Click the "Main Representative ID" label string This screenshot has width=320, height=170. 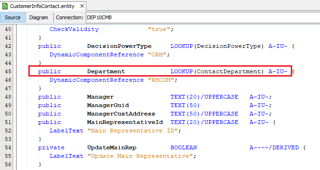(133, 131)
